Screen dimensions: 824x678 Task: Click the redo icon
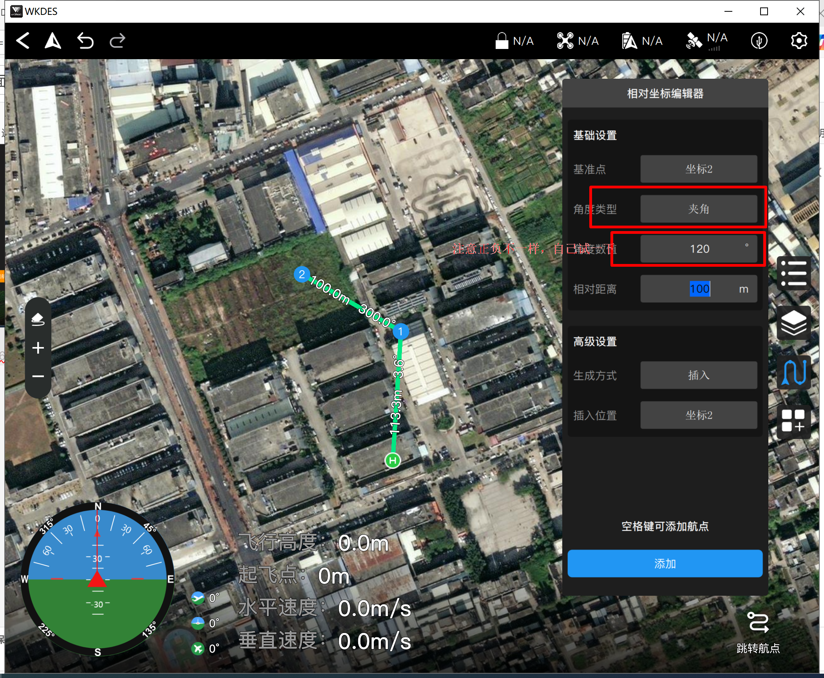coord(117,41)
